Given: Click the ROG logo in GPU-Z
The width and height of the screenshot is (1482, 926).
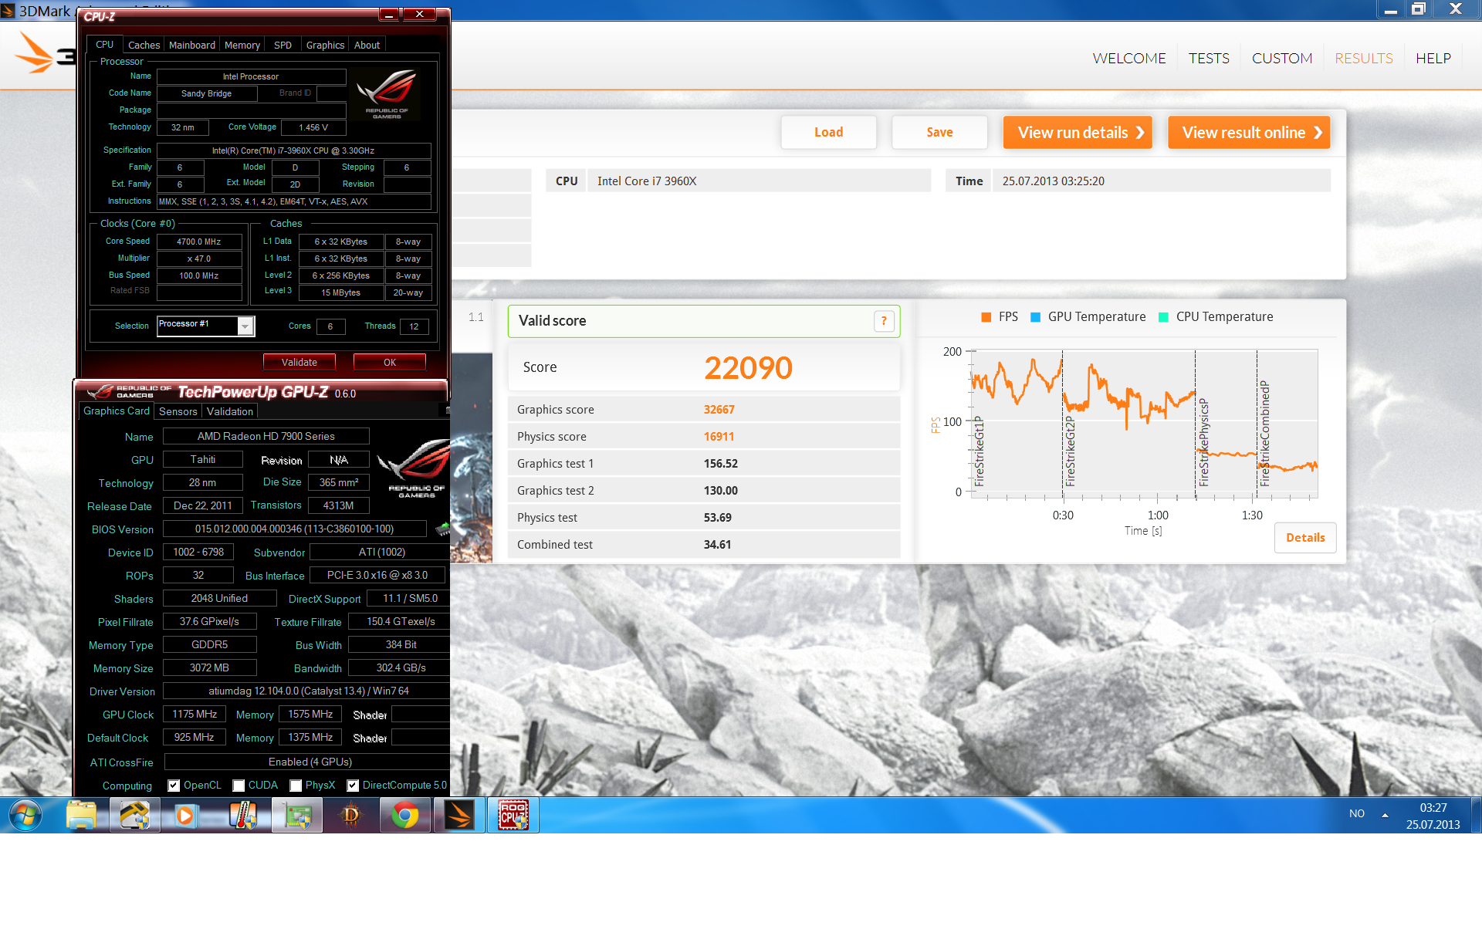Looking at the screenshot, I should pyautogui.click(x=413, y=469).
